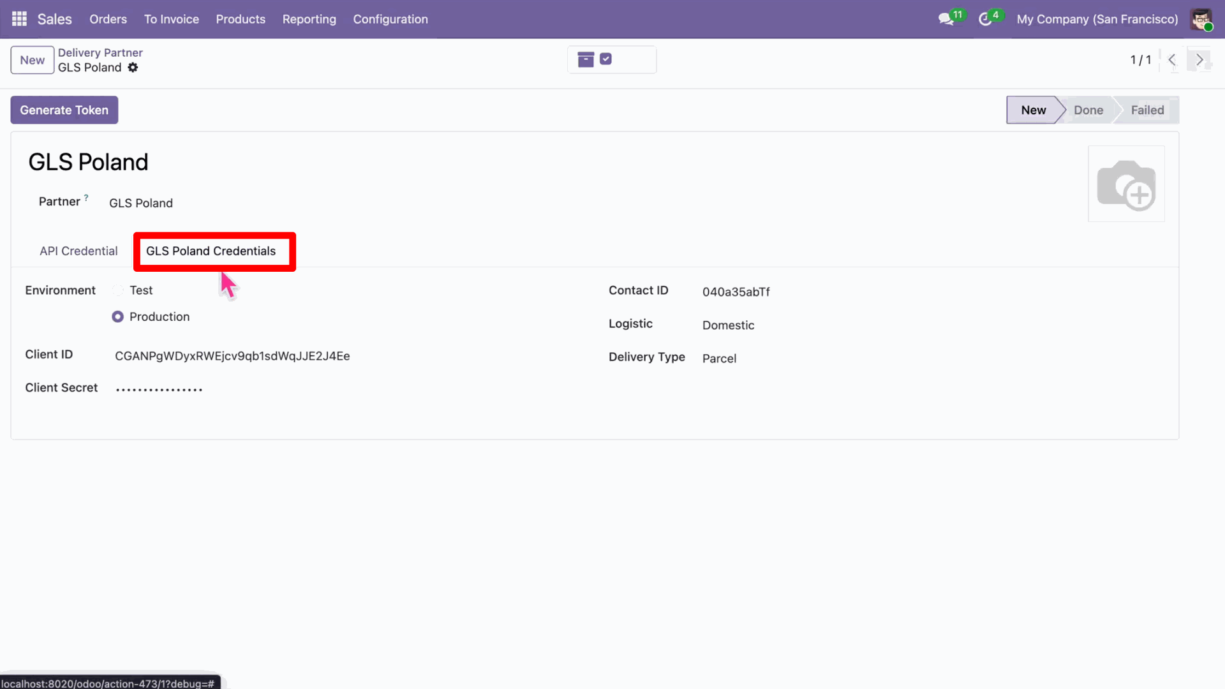Click the checkmark icon next to archive box
Screen dimensions: 1225x689
tap(606, 59)
